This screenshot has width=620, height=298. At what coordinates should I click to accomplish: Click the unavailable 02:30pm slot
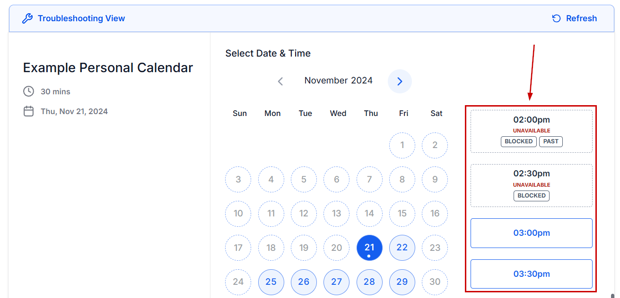click(531, 174)
